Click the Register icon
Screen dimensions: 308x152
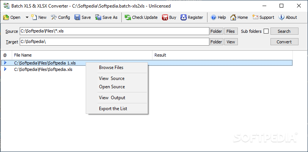pos(184,17)
